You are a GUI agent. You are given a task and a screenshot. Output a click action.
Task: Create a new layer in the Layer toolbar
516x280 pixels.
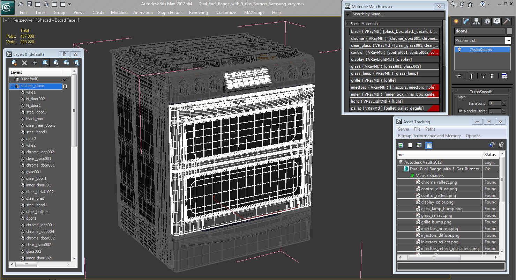[14, 63]
